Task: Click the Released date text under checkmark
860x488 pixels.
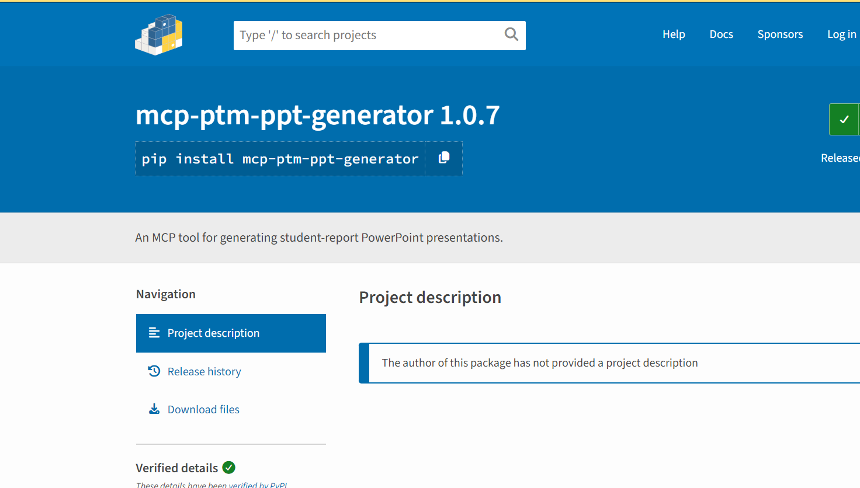Action: 840,158
